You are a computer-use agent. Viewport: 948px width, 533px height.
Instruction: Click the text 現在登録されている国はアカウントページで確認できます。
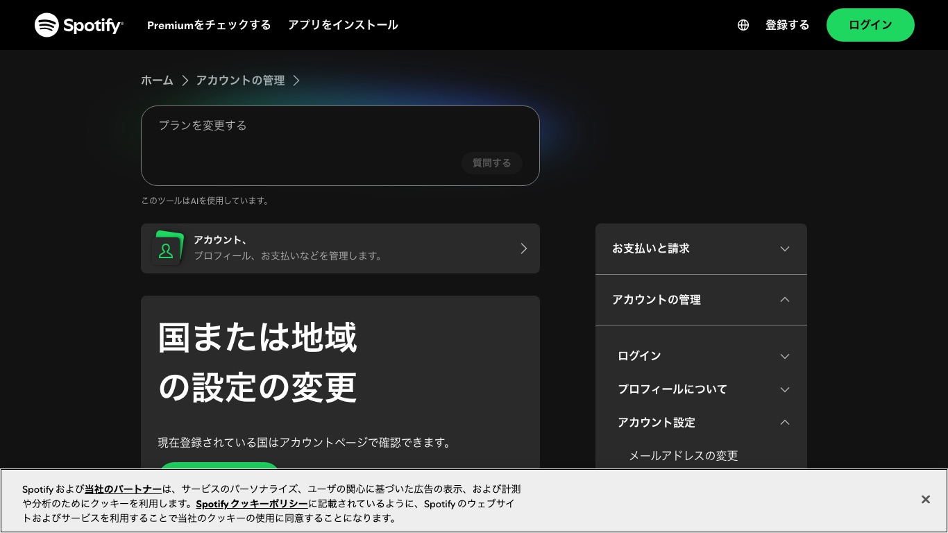(x=305, y=443)
